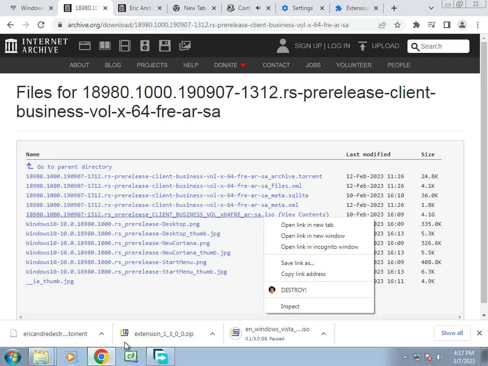The height and width of the screenshot is (366, 488).
Task: Select Open link in new window
Action: 319,235
